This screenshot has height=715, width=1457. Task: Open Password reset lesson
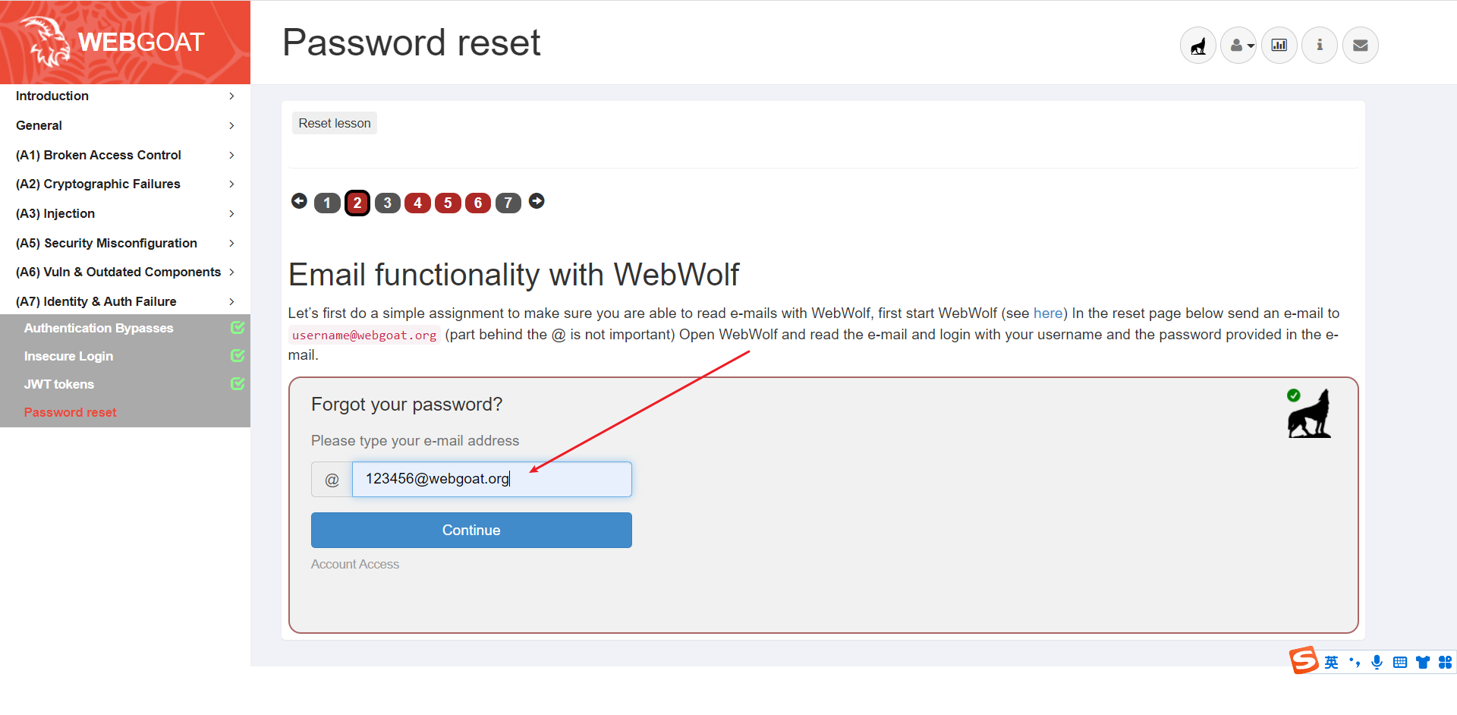[71, 412]
